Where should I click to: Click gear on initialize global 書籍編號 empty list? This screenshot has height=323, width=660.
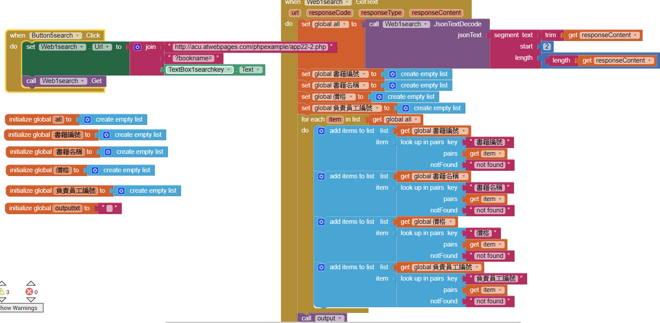coord(106,135)
